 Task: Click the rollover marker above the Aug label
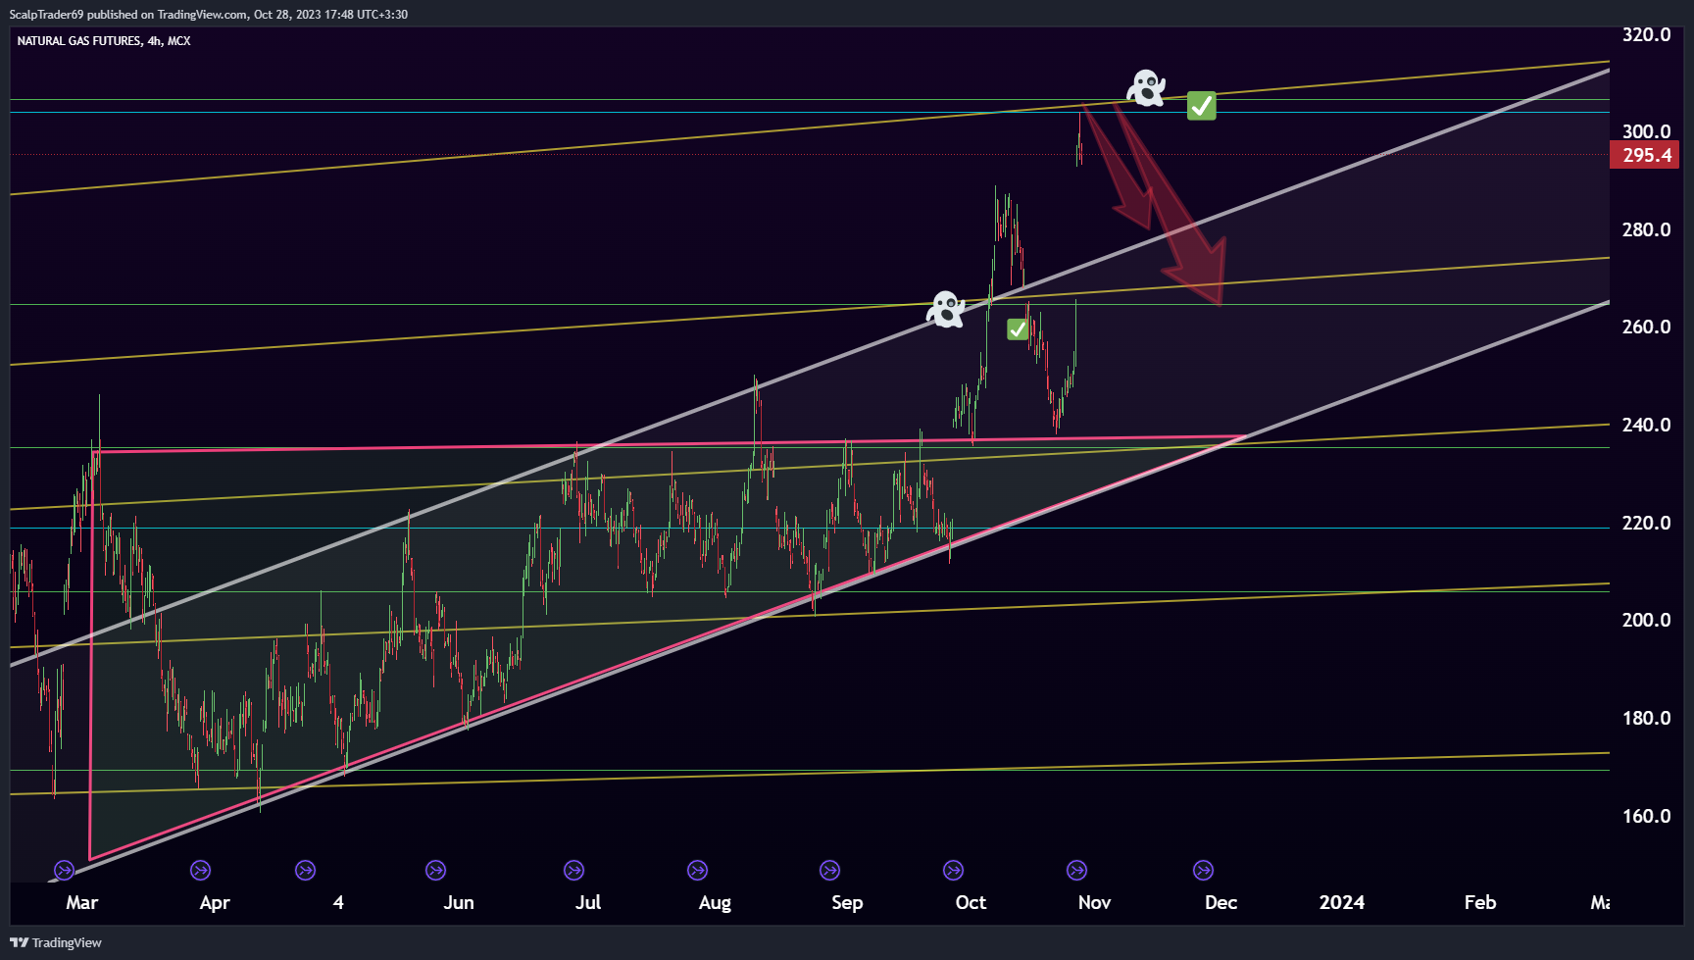coord(697,870)
